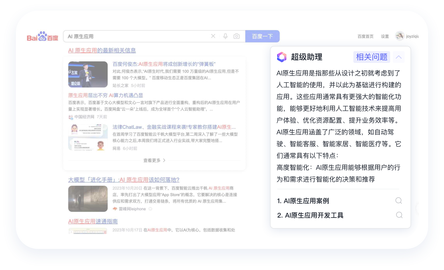This screenshot has width=444, height=270.
Task: Click the 站长之家 source label
Action: (x=121, y=86)
